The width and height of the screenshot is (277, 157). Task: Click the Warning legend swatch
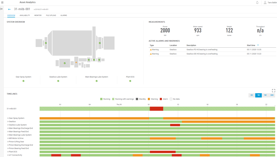149,99
